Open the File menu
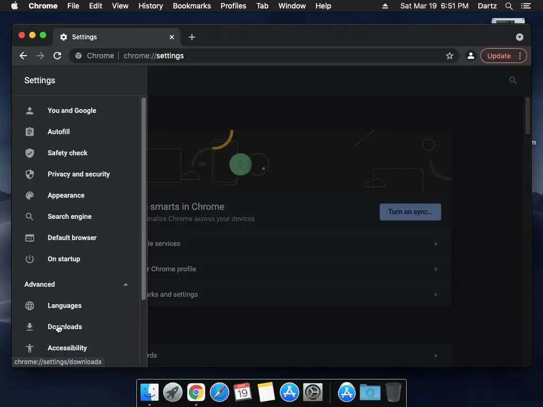 pyautogui.click(x=73, y=6)
